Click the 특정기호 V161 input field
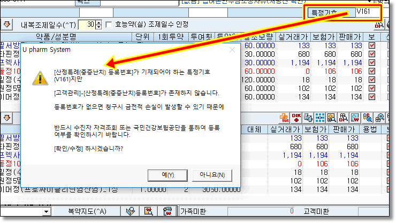This screenshot has height=223, width=396. [367, 12]
